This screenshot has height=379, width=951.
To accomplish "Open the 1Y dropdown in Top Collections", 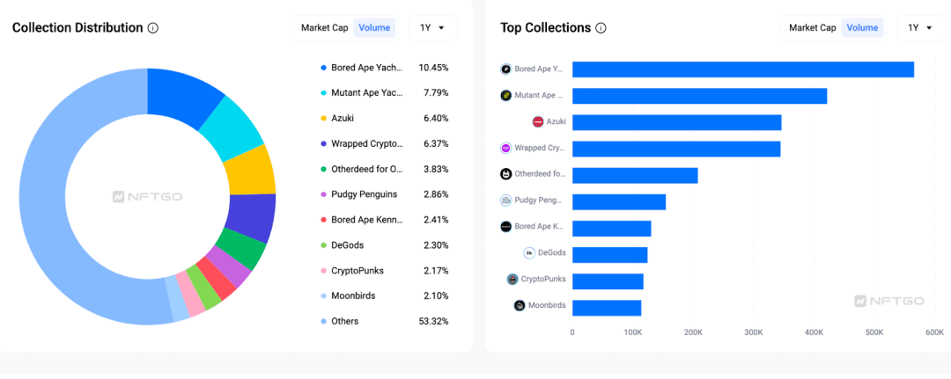I will (920, 28).
